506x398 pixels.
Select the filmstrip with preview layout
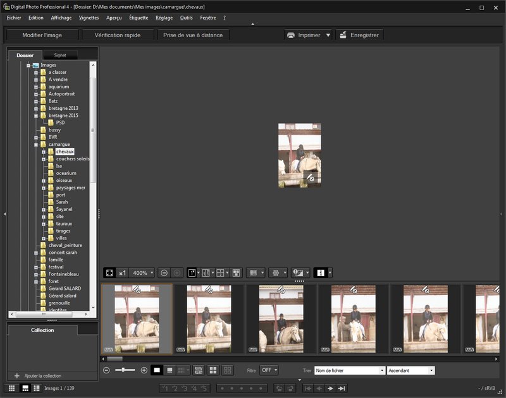coord(25,389)
